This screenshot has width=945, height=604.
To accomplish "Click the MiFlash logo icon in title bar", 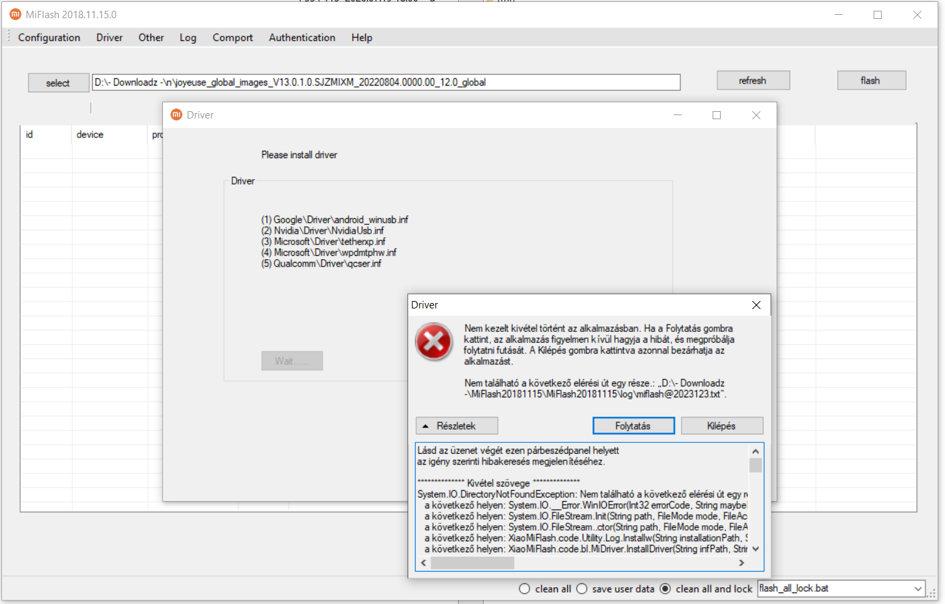I will click(x=15, y=14).
